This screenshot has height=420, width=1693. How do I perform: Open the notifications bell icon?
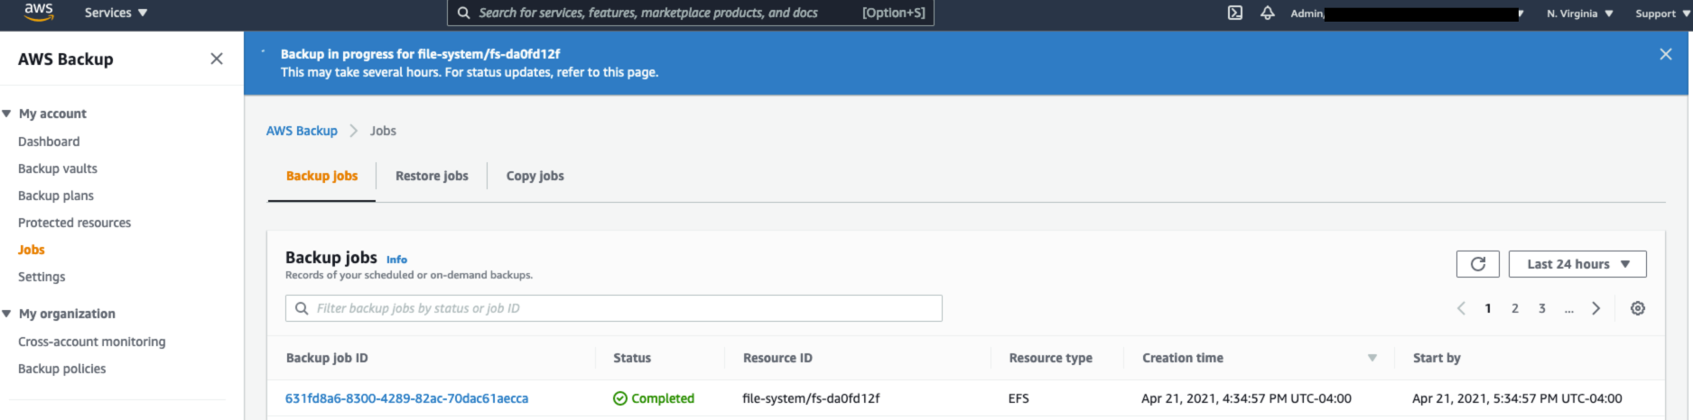coord(1267,13)
